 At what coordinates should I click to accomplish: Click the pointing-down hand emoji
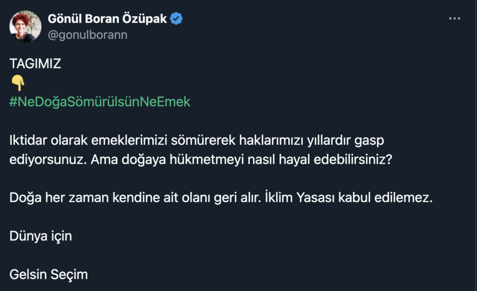tap(17, 84)
